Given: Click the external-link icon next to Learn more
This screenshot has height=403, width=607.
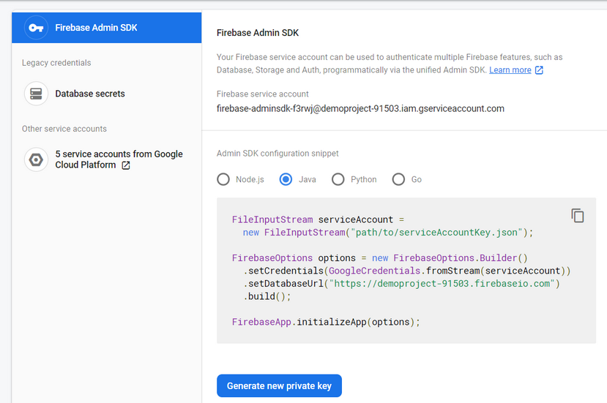Looking at the screenshot, I should (540, 70).
